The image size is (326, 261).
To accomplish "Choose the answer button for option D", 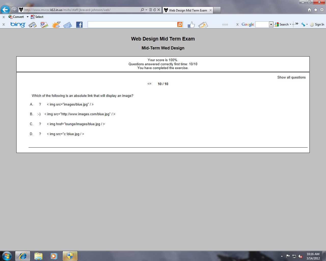I will [40, 134].
